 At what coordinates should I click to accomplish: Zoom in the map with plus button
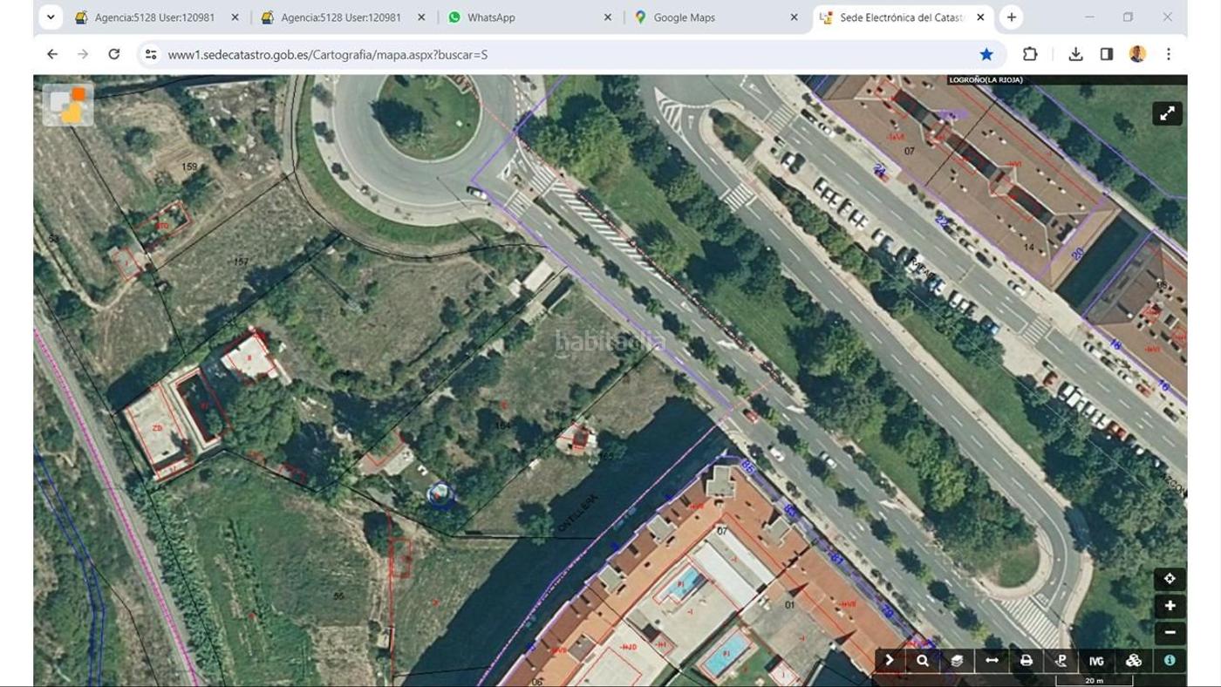[x=1170, y=606]
